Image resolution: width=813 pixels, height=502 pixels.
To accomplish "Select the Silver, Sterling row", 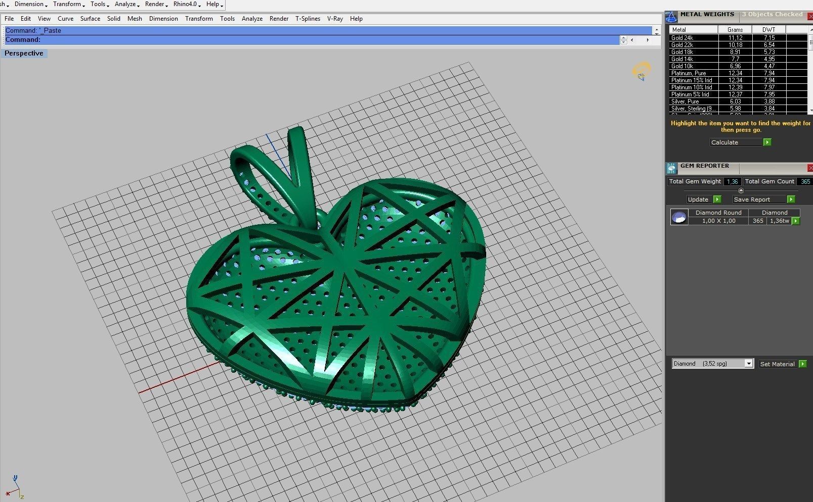I will coord(739,109).
